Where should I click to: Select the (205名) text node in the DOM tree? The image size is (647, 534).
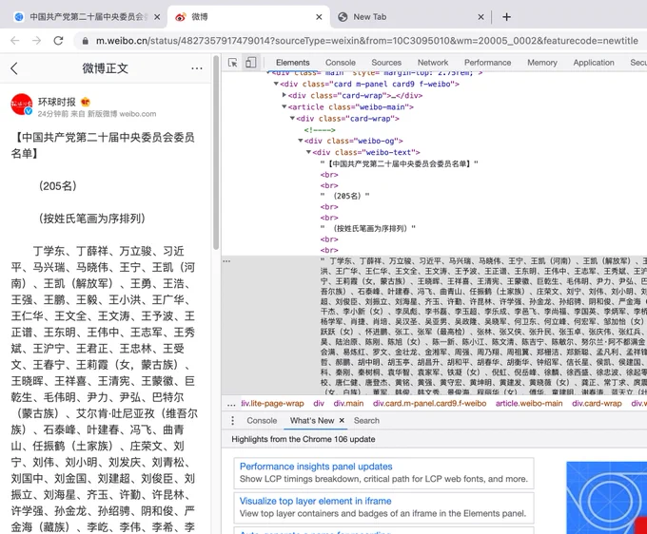pos(345,196)
